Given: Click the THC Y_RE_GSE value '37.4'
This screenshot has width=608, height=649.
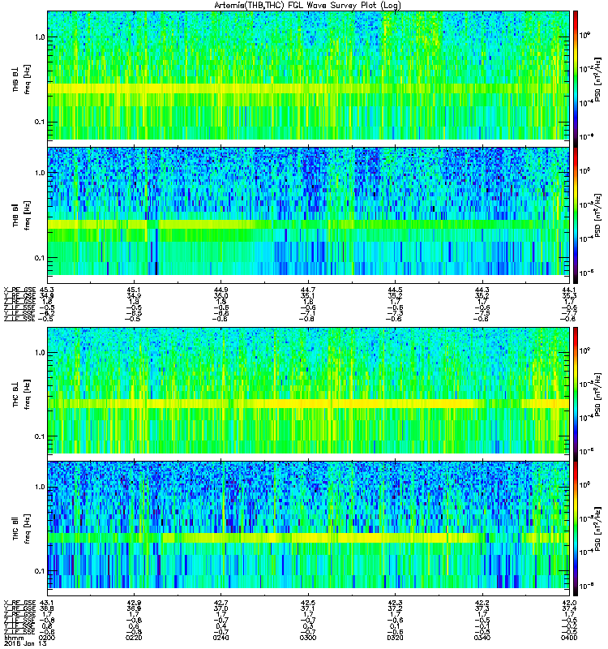Looking at the screenshot, I should (569, 608).
